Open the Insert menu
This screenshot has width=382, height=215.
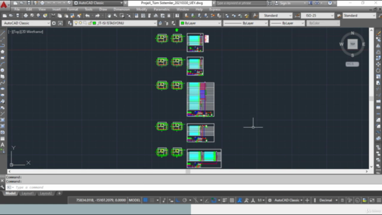coord(56,10)
